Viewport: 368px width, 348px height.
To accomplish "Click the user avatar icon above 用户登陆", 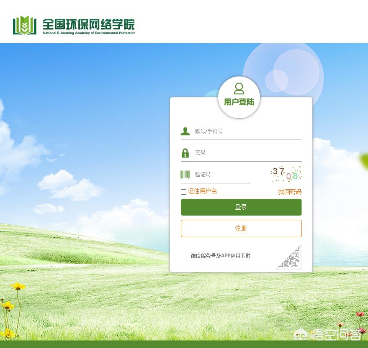I will pyautogui.click(x=239, y=88).
